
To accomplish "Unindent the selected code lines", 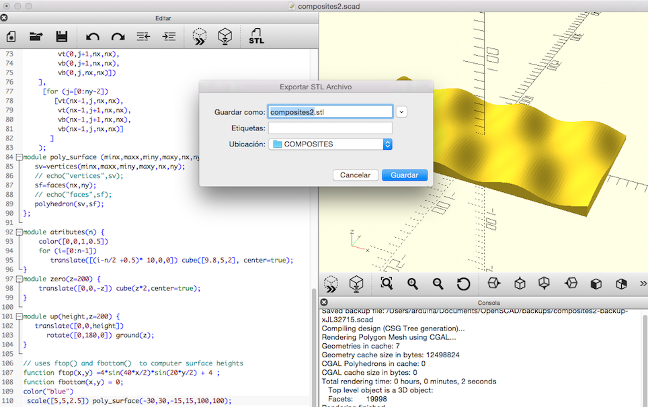I will 143,37.
